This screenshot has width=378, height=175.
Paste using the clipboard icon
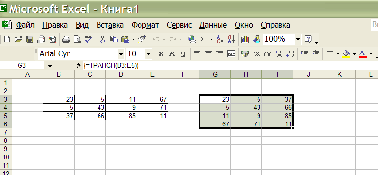[125, 39]
